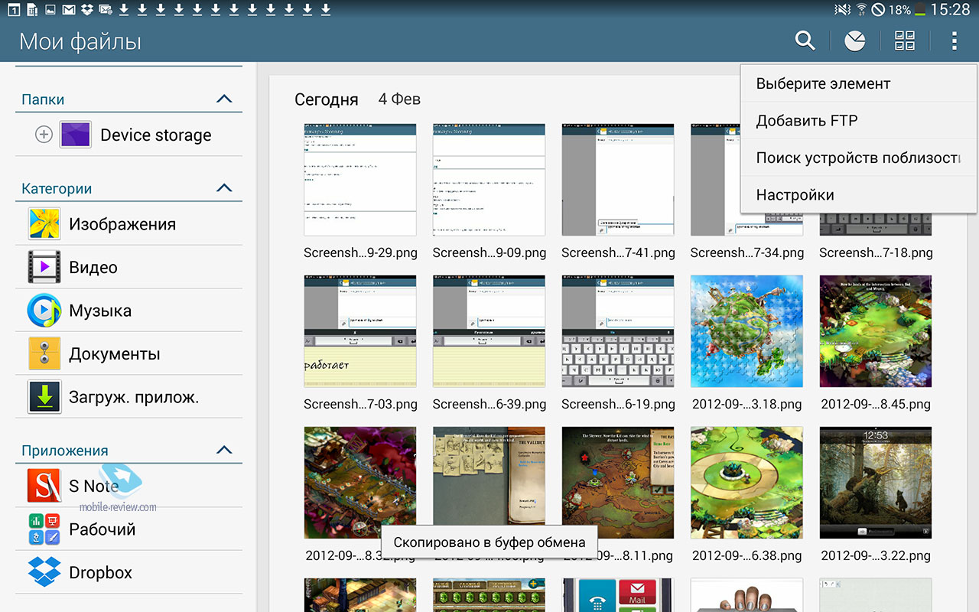
Task: Launch the S Note app icon
Action: tap(44, 486)
